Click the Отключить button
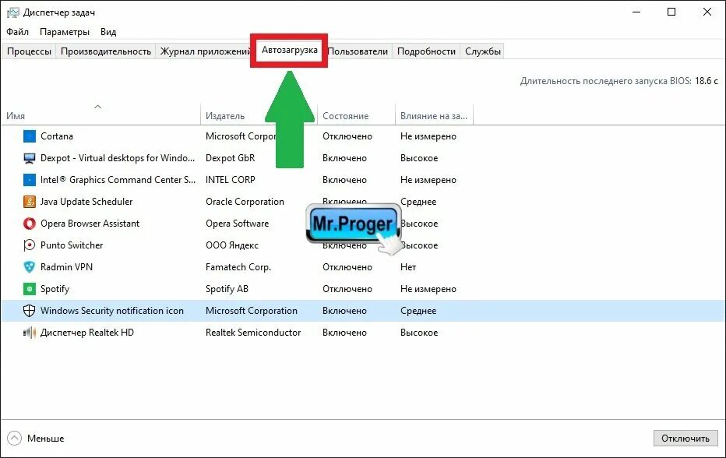This screenshot has height=458, width=726. click(x=685, y=439)
